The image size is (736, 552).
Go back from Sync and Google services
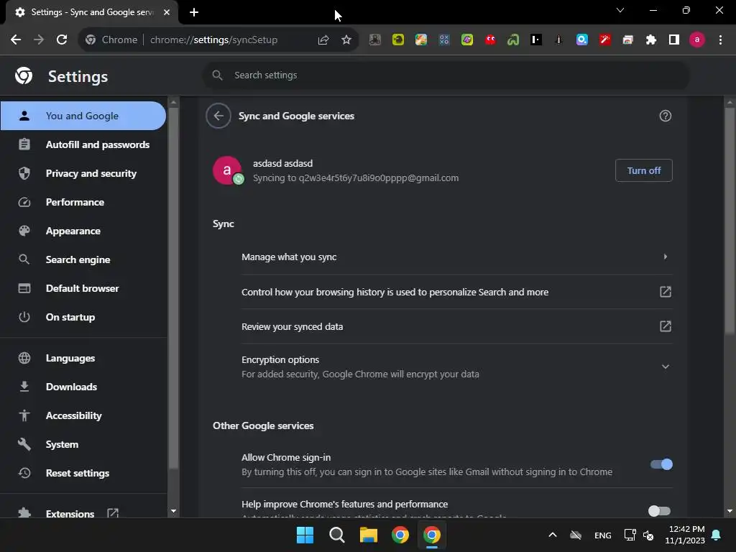point(218,116)
